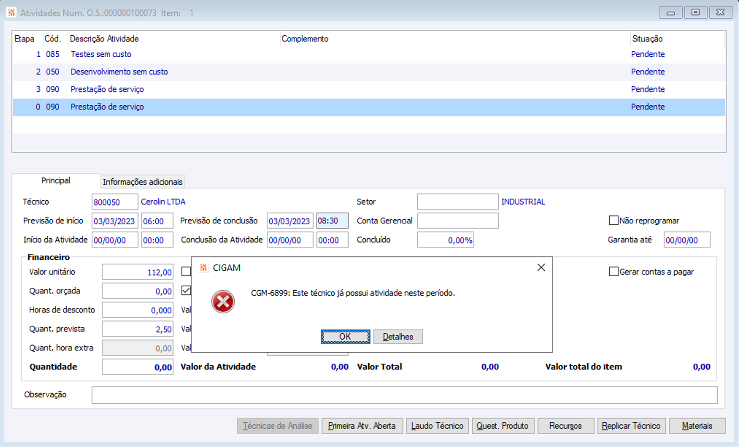This screenshot has width=739, height=447.
Task: Click the CIGAM logo in dialog title
Action: pos(203,268)
